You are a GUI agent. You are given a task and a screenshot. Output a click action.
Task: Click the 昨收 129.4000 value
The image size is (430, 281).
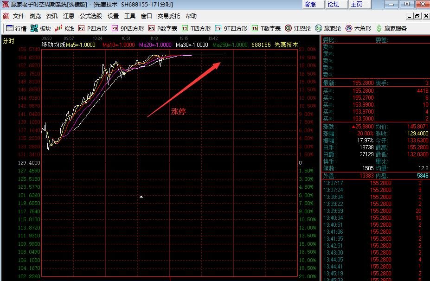(417, 134)
